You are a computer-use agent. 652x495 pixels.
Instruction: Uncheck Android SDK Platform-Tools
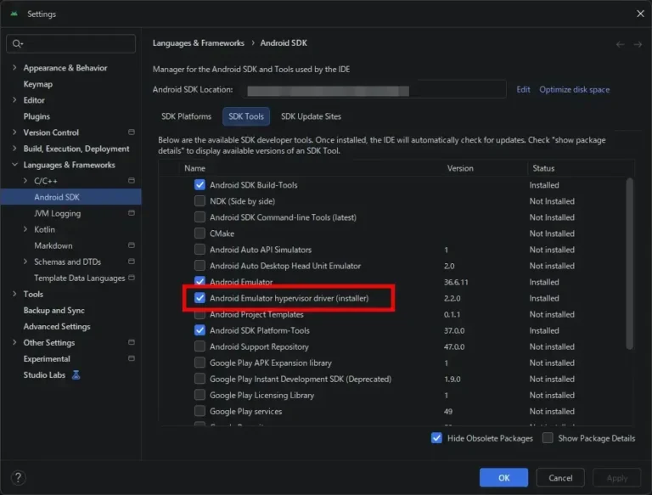click(x=200, y=330)
